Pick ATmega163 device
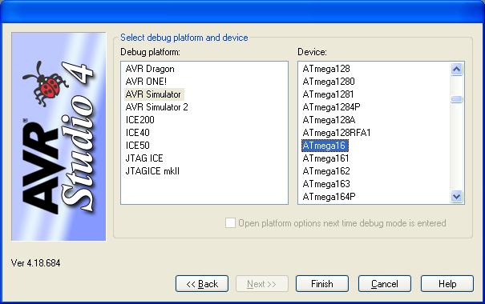 click(x=326, y=184)
